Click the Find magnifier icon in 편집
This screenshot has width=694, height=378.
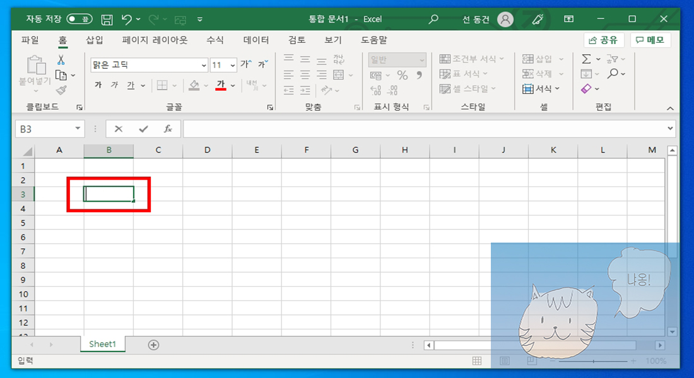[x=613, y=73]
